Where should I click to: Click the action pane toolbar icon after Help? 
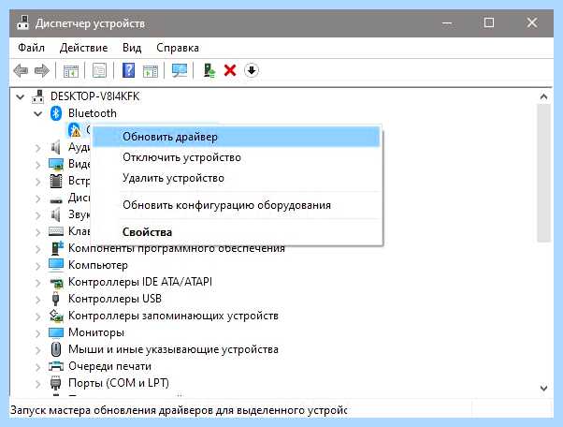150,70
